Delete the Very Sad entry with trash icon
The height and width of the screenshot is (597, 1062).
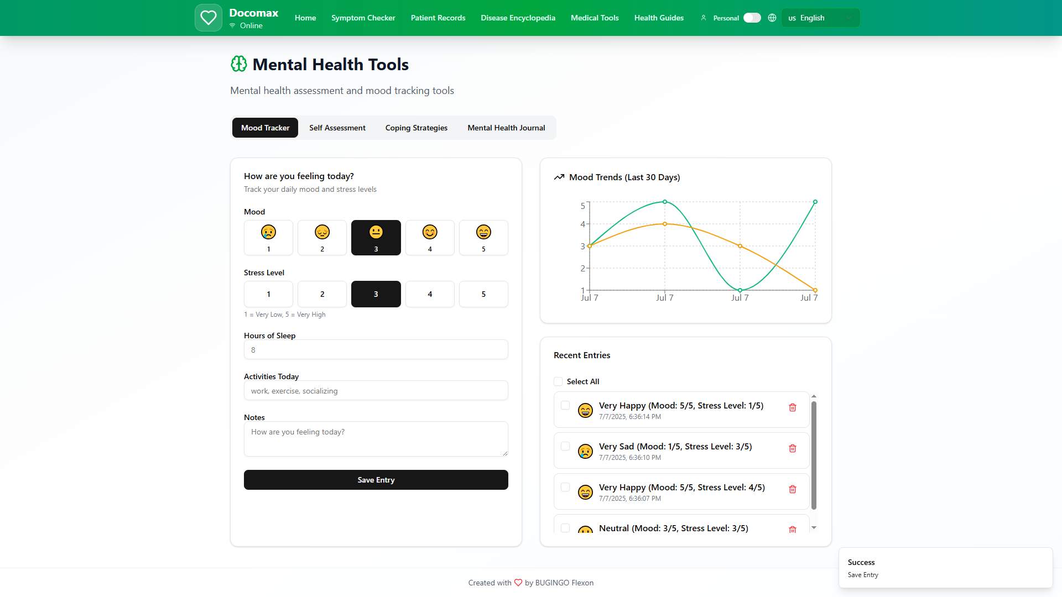pos(792,448)
